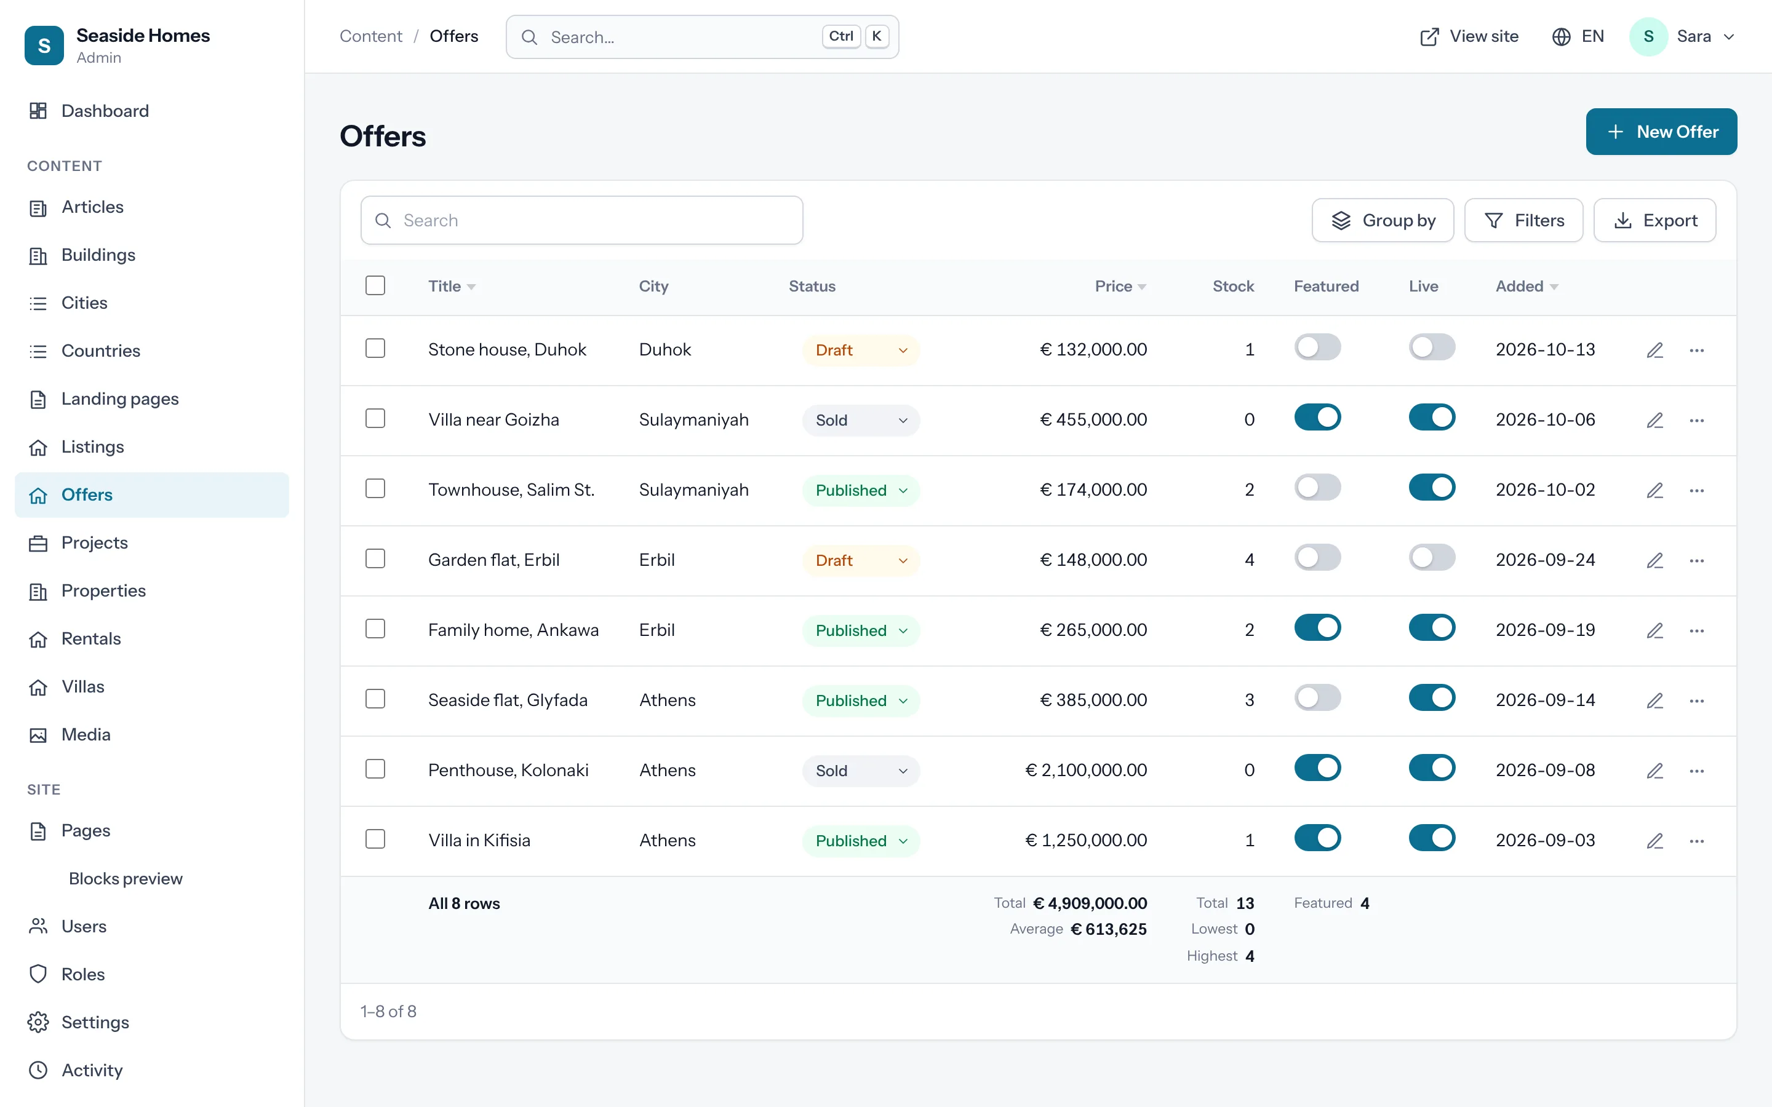Open Blocks preview in the sidebar
This screenshot has width=1772, height=1107.
click(x=126, y=878)
